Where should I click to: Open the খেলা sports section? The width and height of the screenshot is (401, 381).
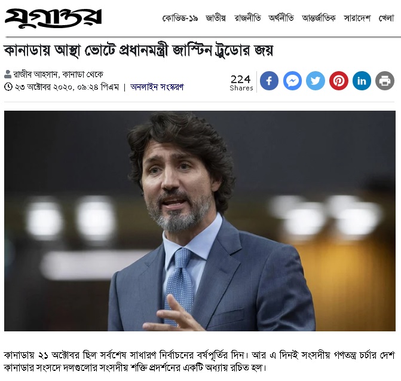point(386,18)
